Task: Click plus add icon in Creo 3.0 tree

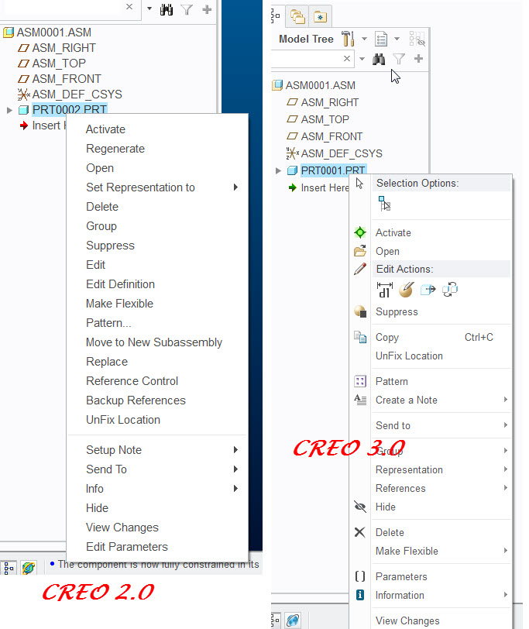Action: point(418,59)
